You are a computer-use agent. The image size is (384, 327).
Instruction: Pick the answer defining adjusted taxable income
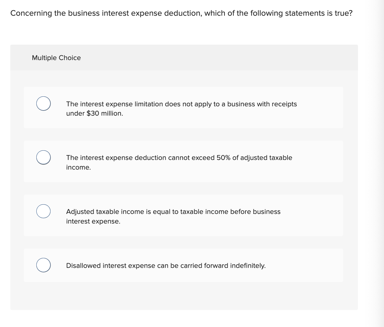click(173, 216)
